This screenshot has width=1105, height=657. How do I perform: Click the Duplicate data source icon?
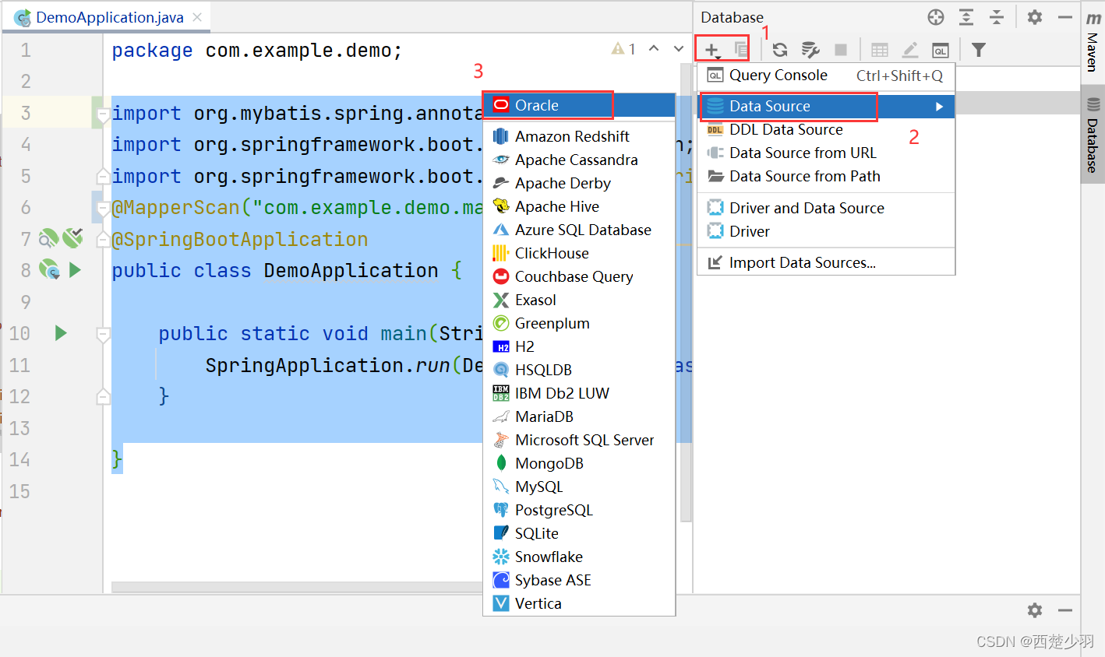click(x=741, y=51)
